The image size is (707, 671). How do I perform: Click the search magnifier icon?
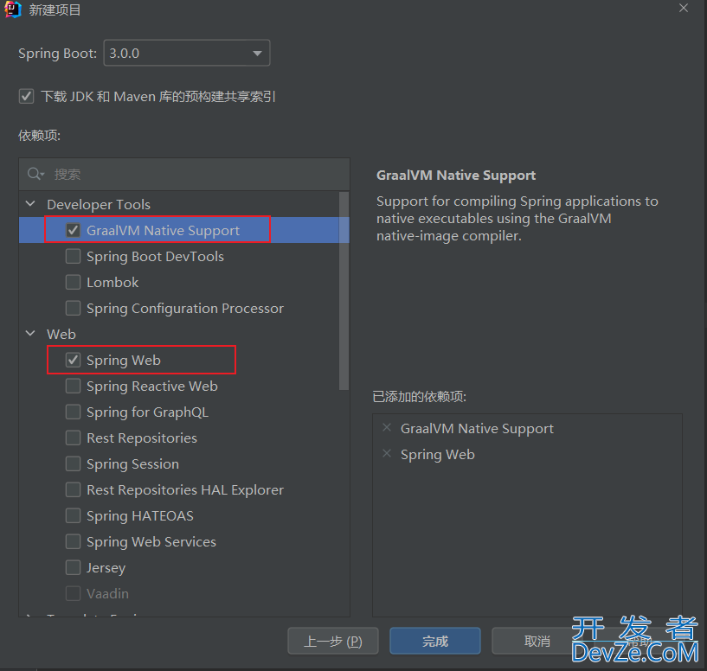(x=35, y=174)
